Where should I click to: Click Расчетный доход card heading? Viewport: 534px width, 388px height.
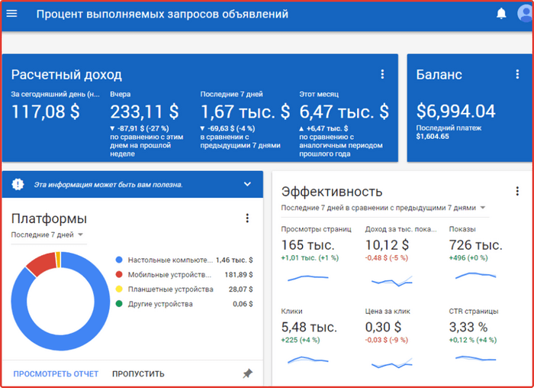pyautogui.click(x=66, y=75)
